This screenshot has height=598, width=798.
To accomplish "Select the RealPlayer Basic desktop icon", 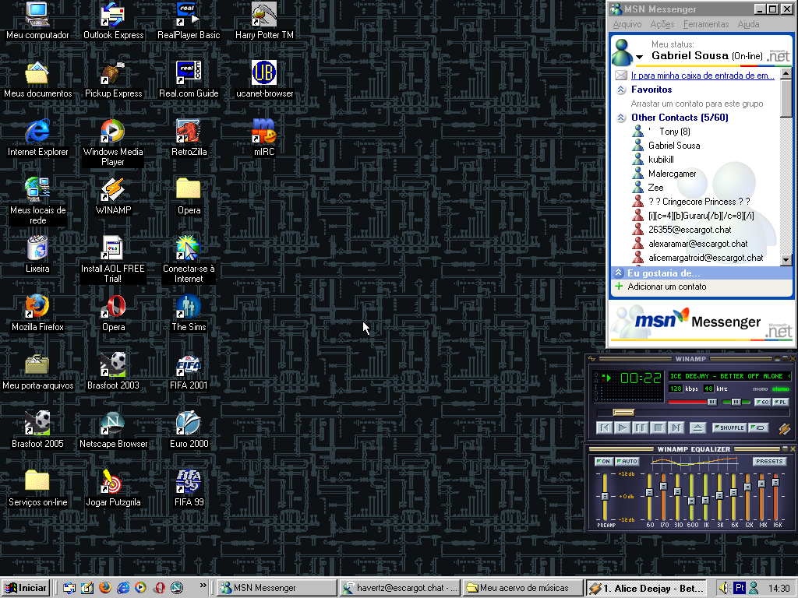I will (x=189, y=20).
